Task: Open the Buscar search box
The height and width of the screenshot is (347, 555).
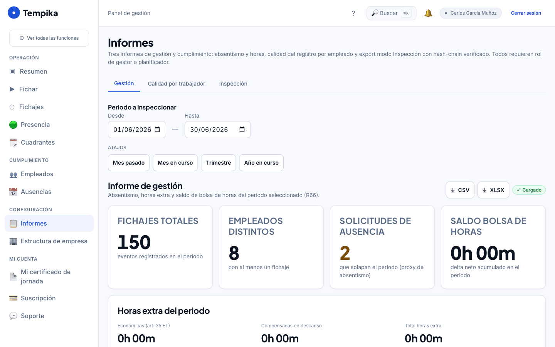Action: (391, 13)
